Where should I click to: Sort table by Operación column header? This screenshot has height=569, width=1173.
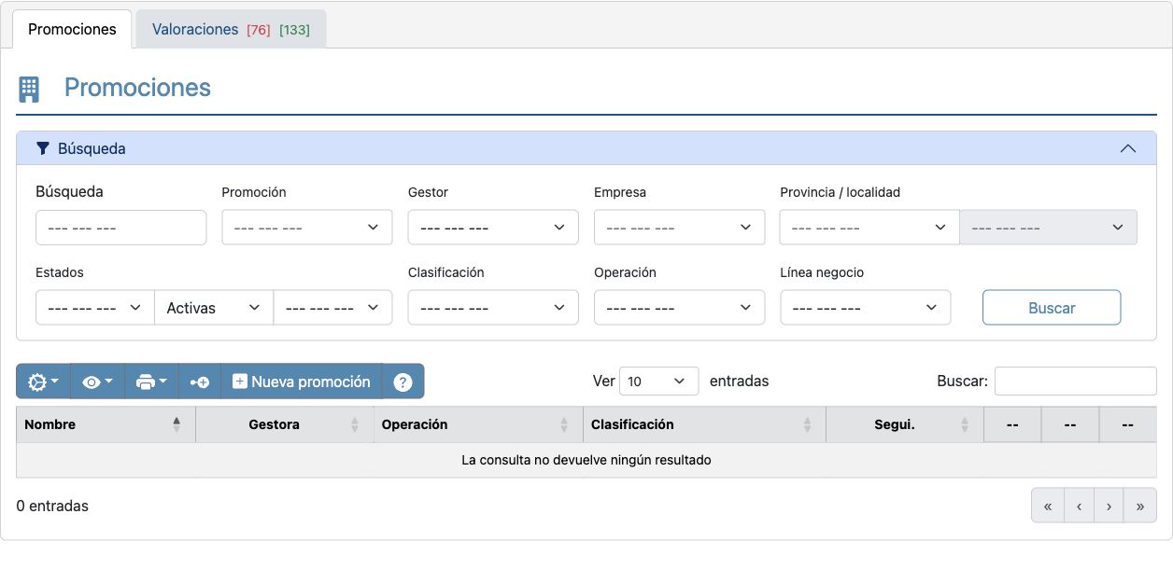click(478, 424)
